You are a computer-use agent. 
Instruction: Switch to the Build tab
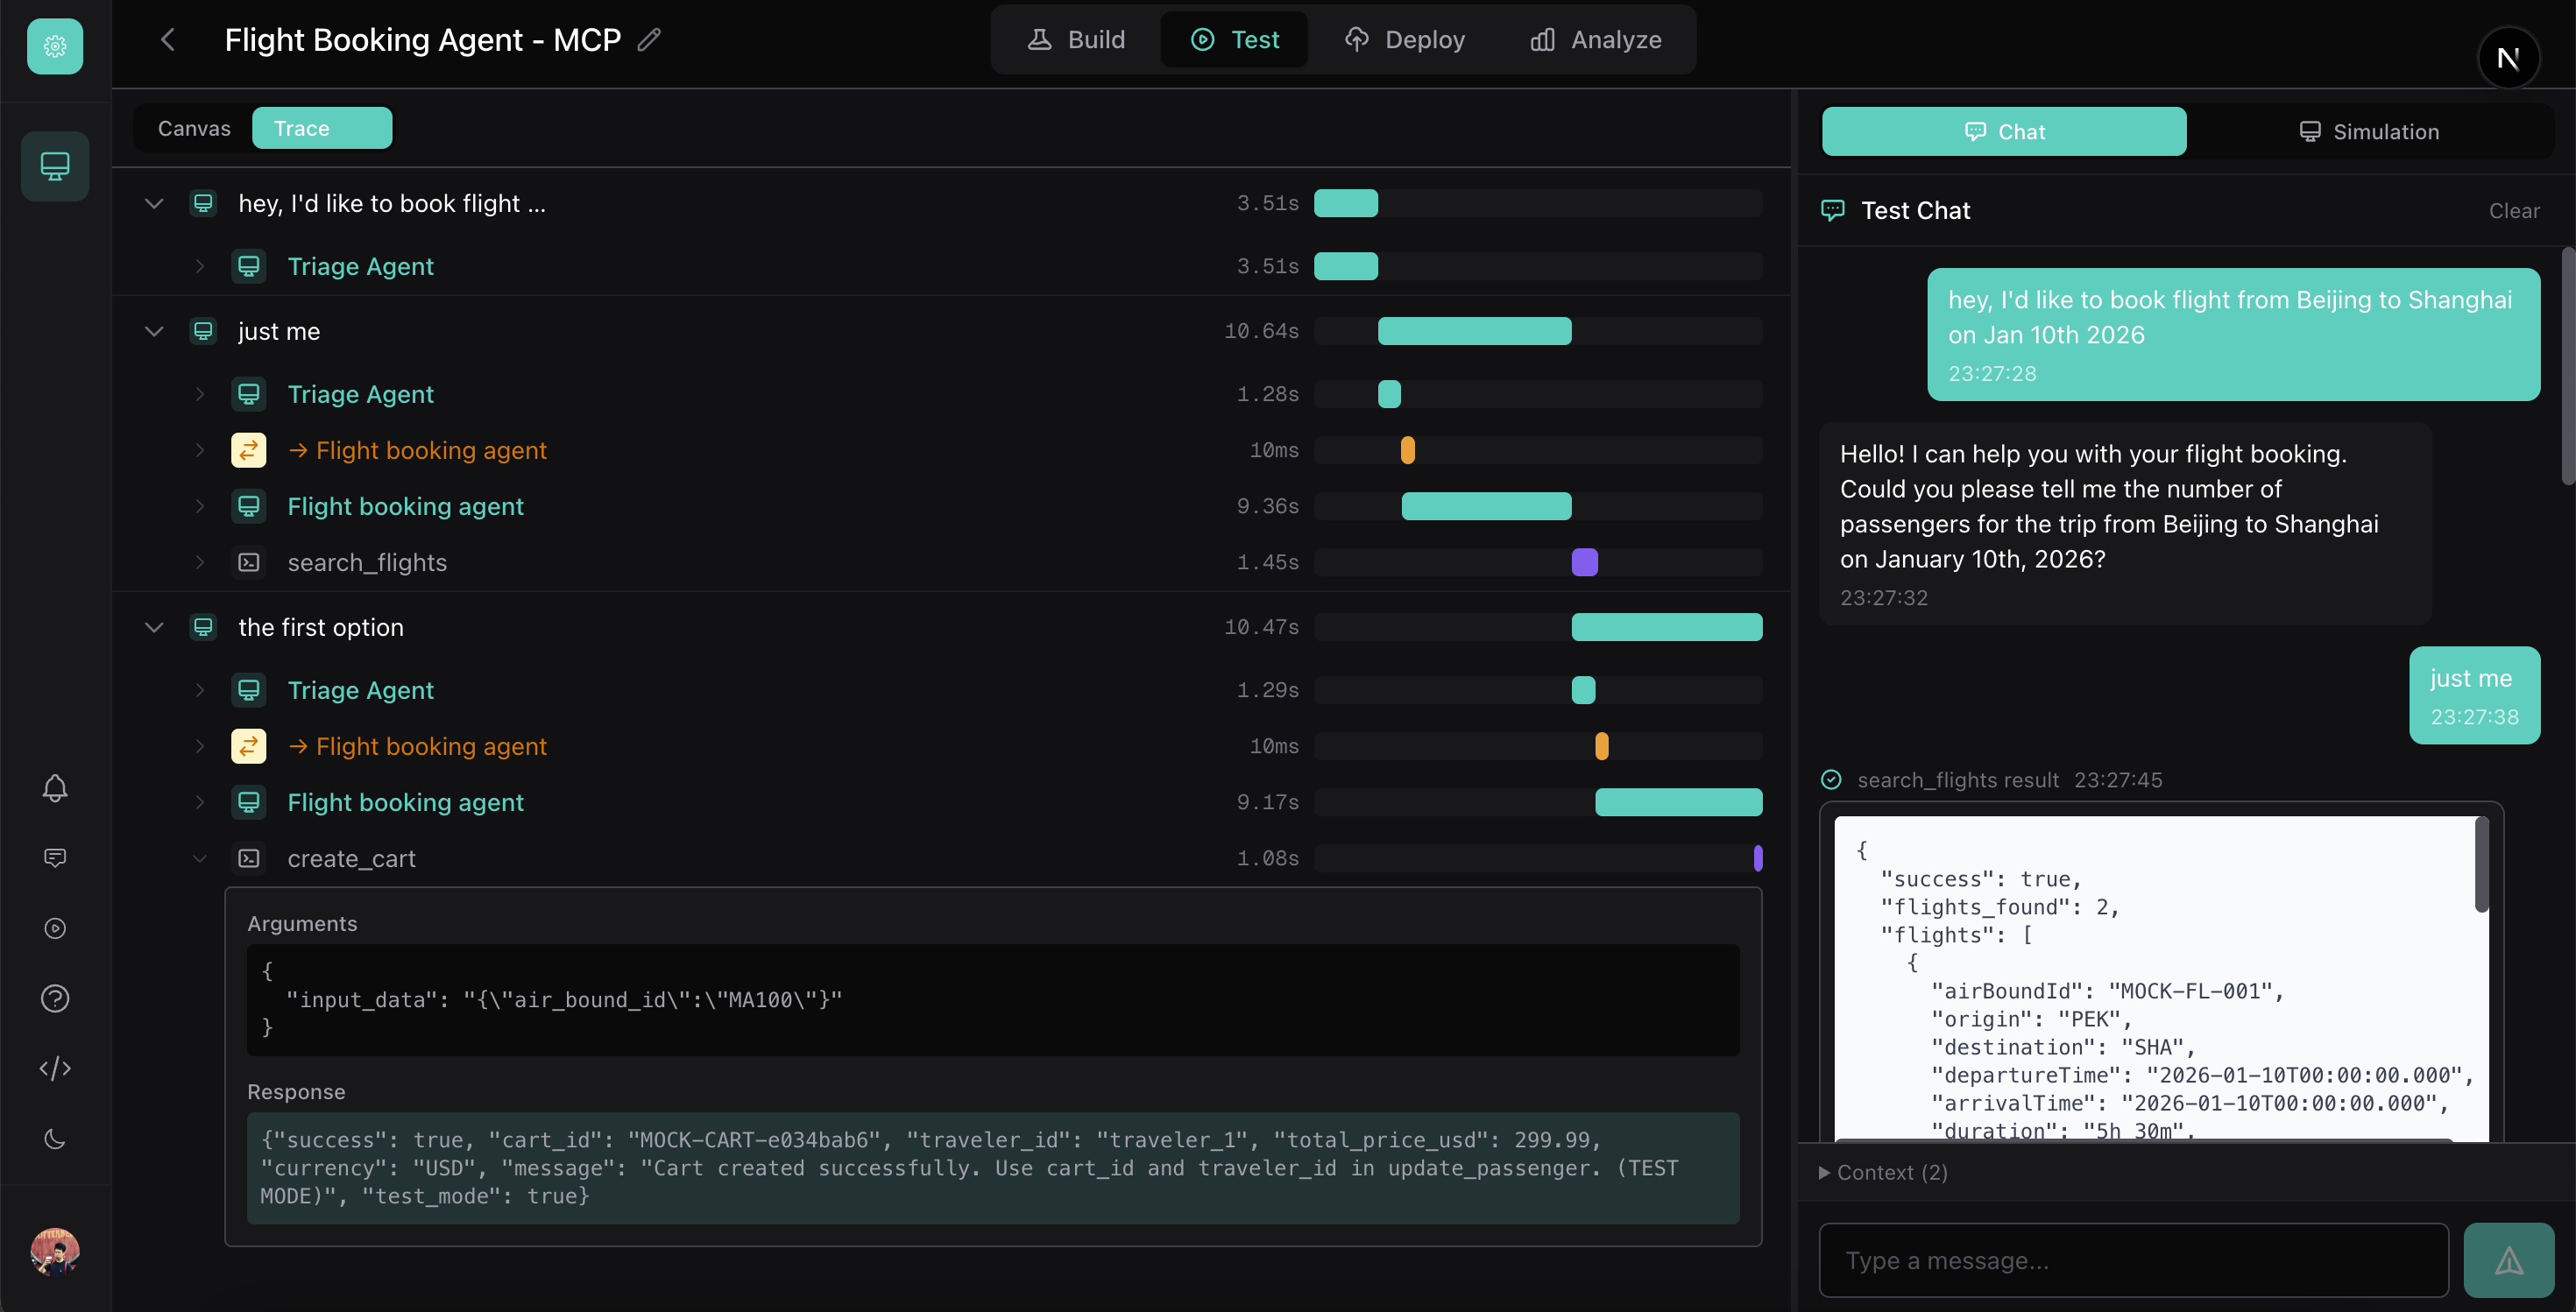click(x=1077, y=40)
